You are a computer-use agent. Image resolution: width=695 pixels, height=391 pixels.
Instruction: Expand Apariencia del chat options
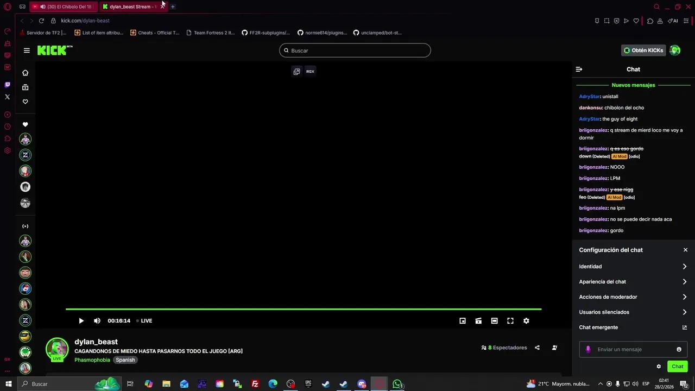(x=633, y=281)
